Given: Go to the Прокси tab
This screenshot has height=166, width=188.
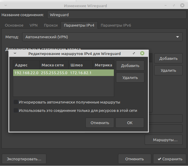Looking at the screenshot, I should coord(51,25).
